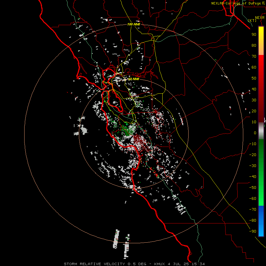Pick the light blue scale segment near -90
The image size is (266, 266).
(x=261, y=231)
